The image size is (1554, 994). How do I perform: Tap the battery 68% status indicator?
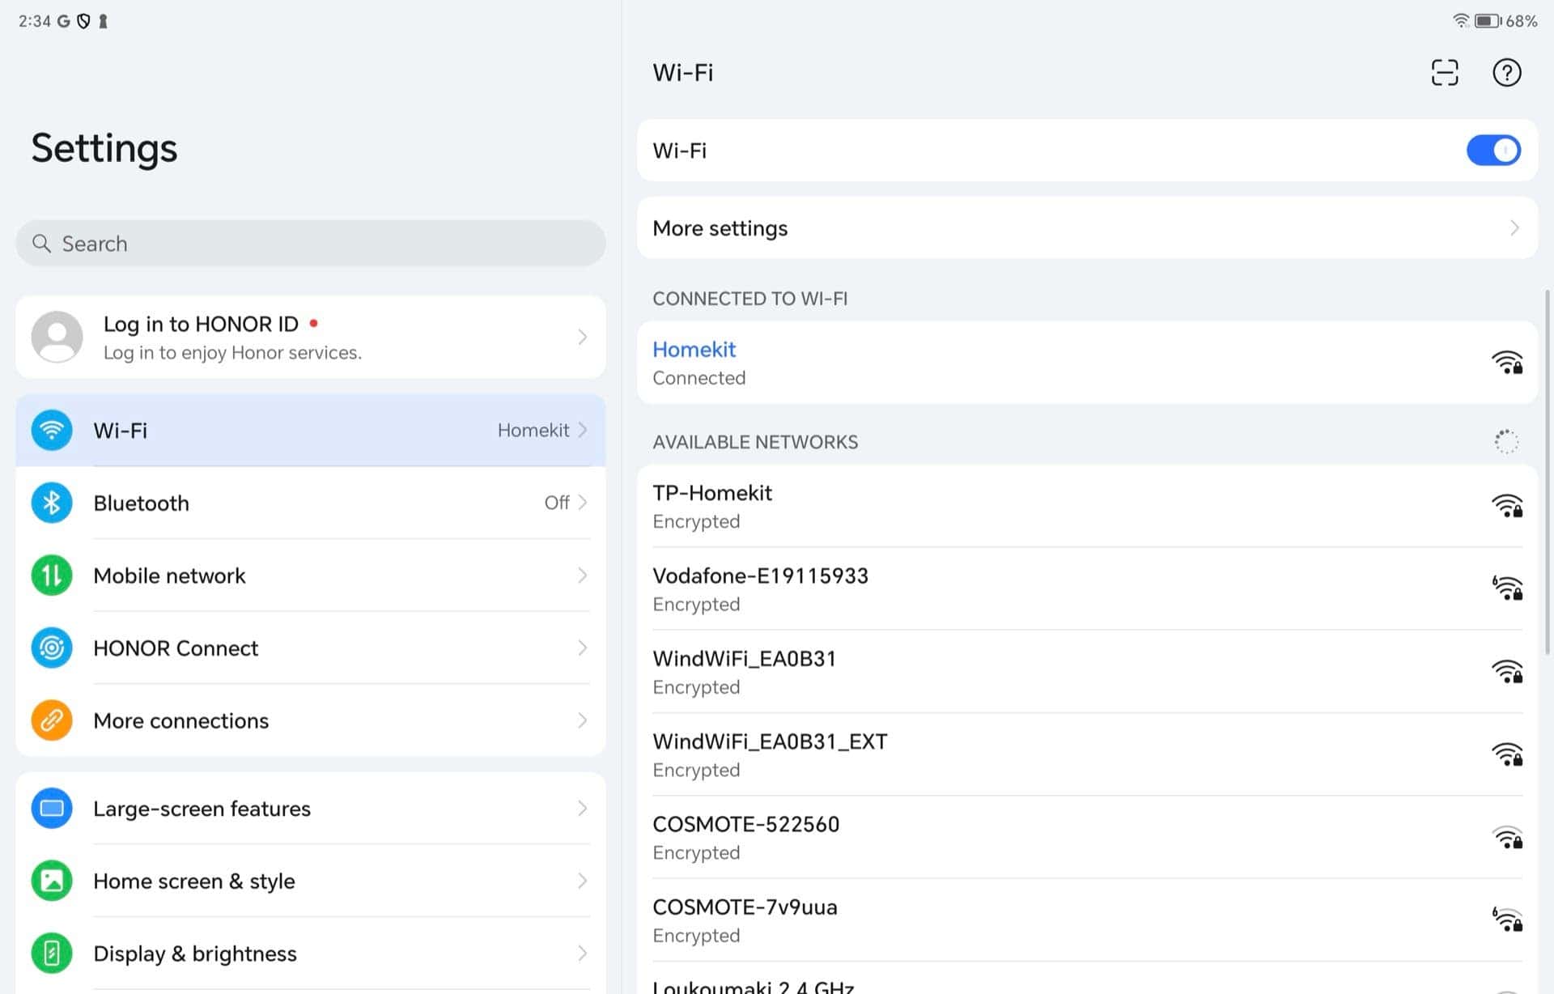[x=1505, y=21]
